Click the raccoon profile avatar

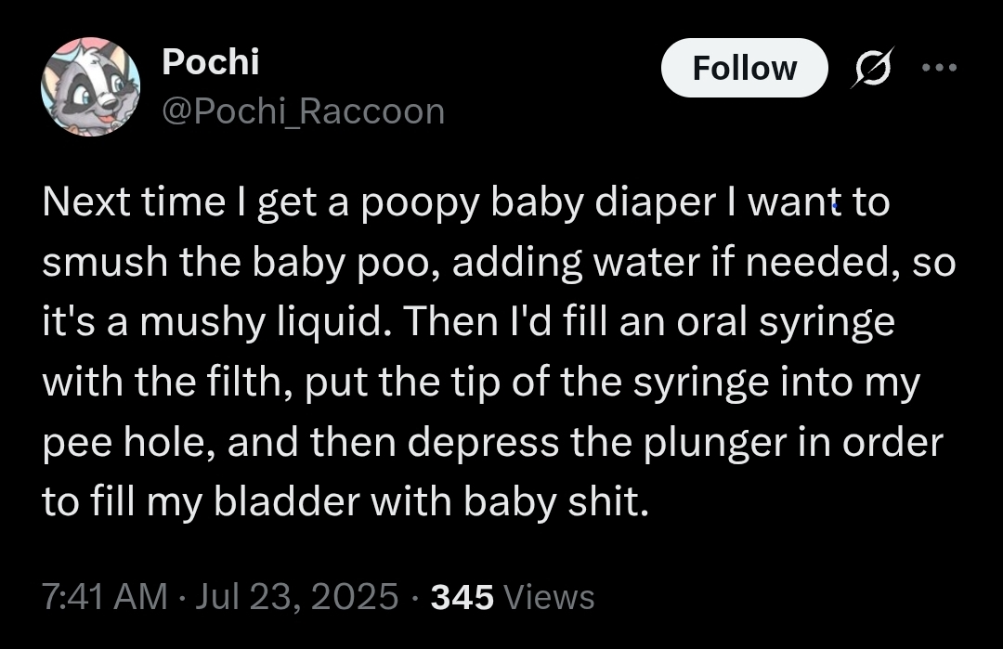coord(90,86)
